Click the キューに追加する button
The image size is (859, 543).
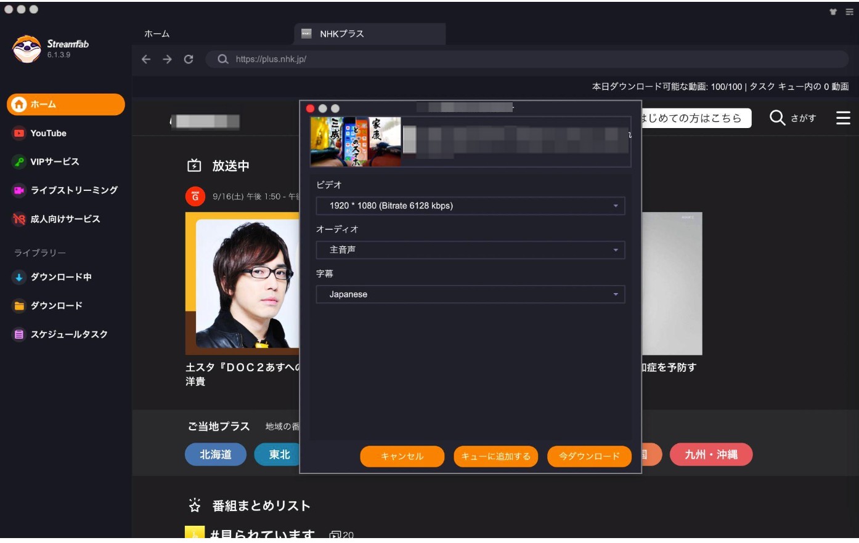[x=496, y=456]
